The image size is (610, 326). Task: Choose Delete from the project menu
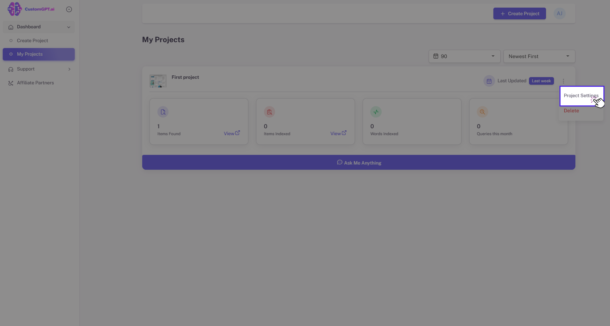571,111
